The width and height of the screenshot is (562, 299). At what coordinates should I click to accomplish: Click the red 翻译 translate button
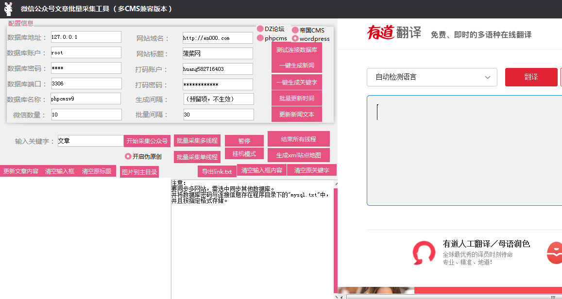coord(531,77)
